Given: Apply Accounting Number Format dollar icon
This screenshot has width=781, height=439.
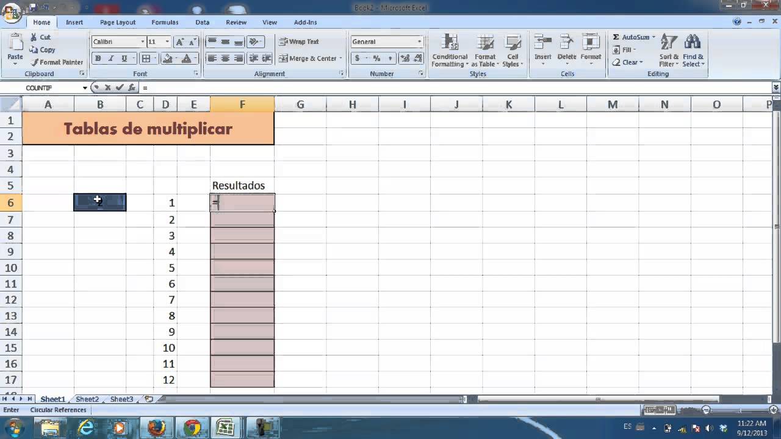Looking at the screenshot, I should click(x=357, y=59).
